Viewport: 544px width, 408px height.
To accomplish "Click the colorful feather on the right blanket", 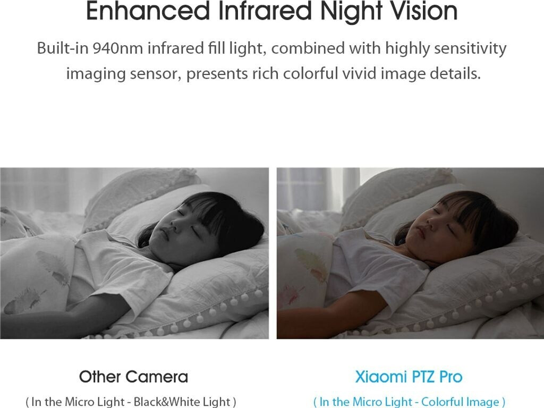I will (311, 265).
